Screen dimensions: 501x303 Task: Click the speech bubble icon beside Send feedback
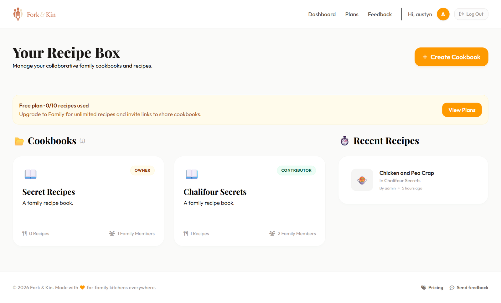click(x=452, y=288)
